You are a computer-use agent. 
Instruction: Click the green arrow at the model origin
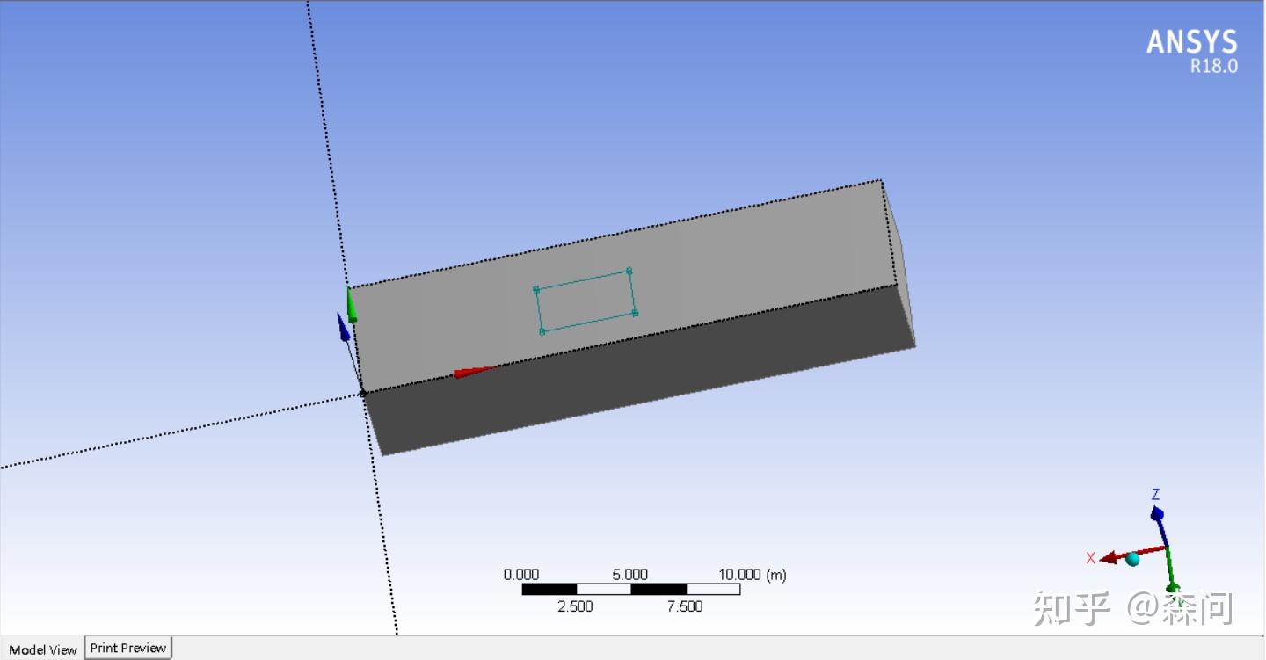[352, 303]
